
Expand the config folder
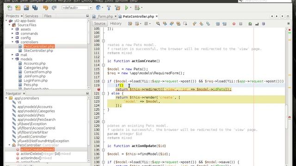[12, 38]
